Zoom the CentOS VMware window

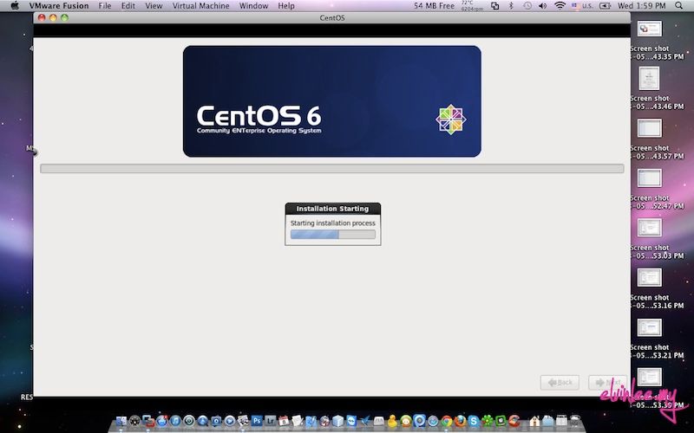click(x=64, y=17)
